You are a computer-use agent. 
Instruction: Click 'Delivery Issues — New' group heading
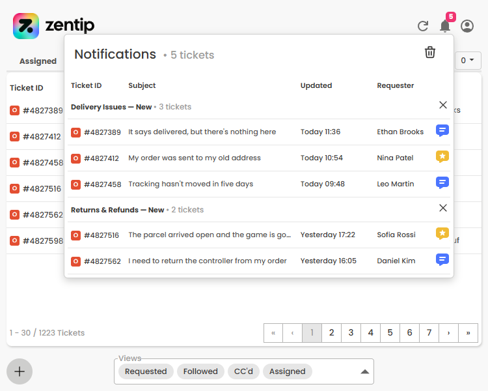pos(111,107)
